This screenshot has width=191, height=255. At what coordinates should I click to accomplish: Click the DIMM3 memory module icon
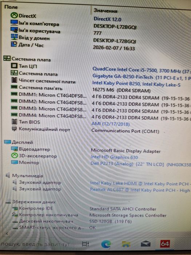pos(14,108)
